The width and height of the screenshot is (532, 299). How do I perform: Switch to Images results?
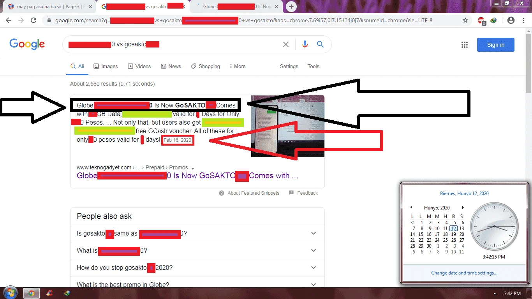click(x=106, y=67)
